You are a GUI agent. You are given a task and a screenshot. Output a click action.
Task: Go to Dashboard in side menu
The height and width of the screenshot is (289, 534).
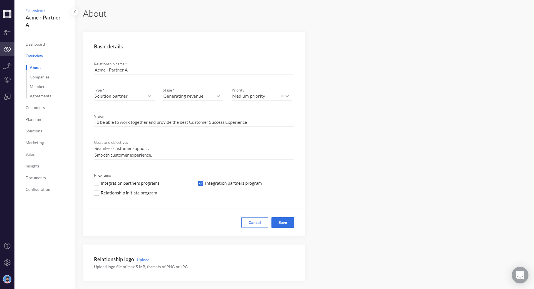(x=35, y=44)
